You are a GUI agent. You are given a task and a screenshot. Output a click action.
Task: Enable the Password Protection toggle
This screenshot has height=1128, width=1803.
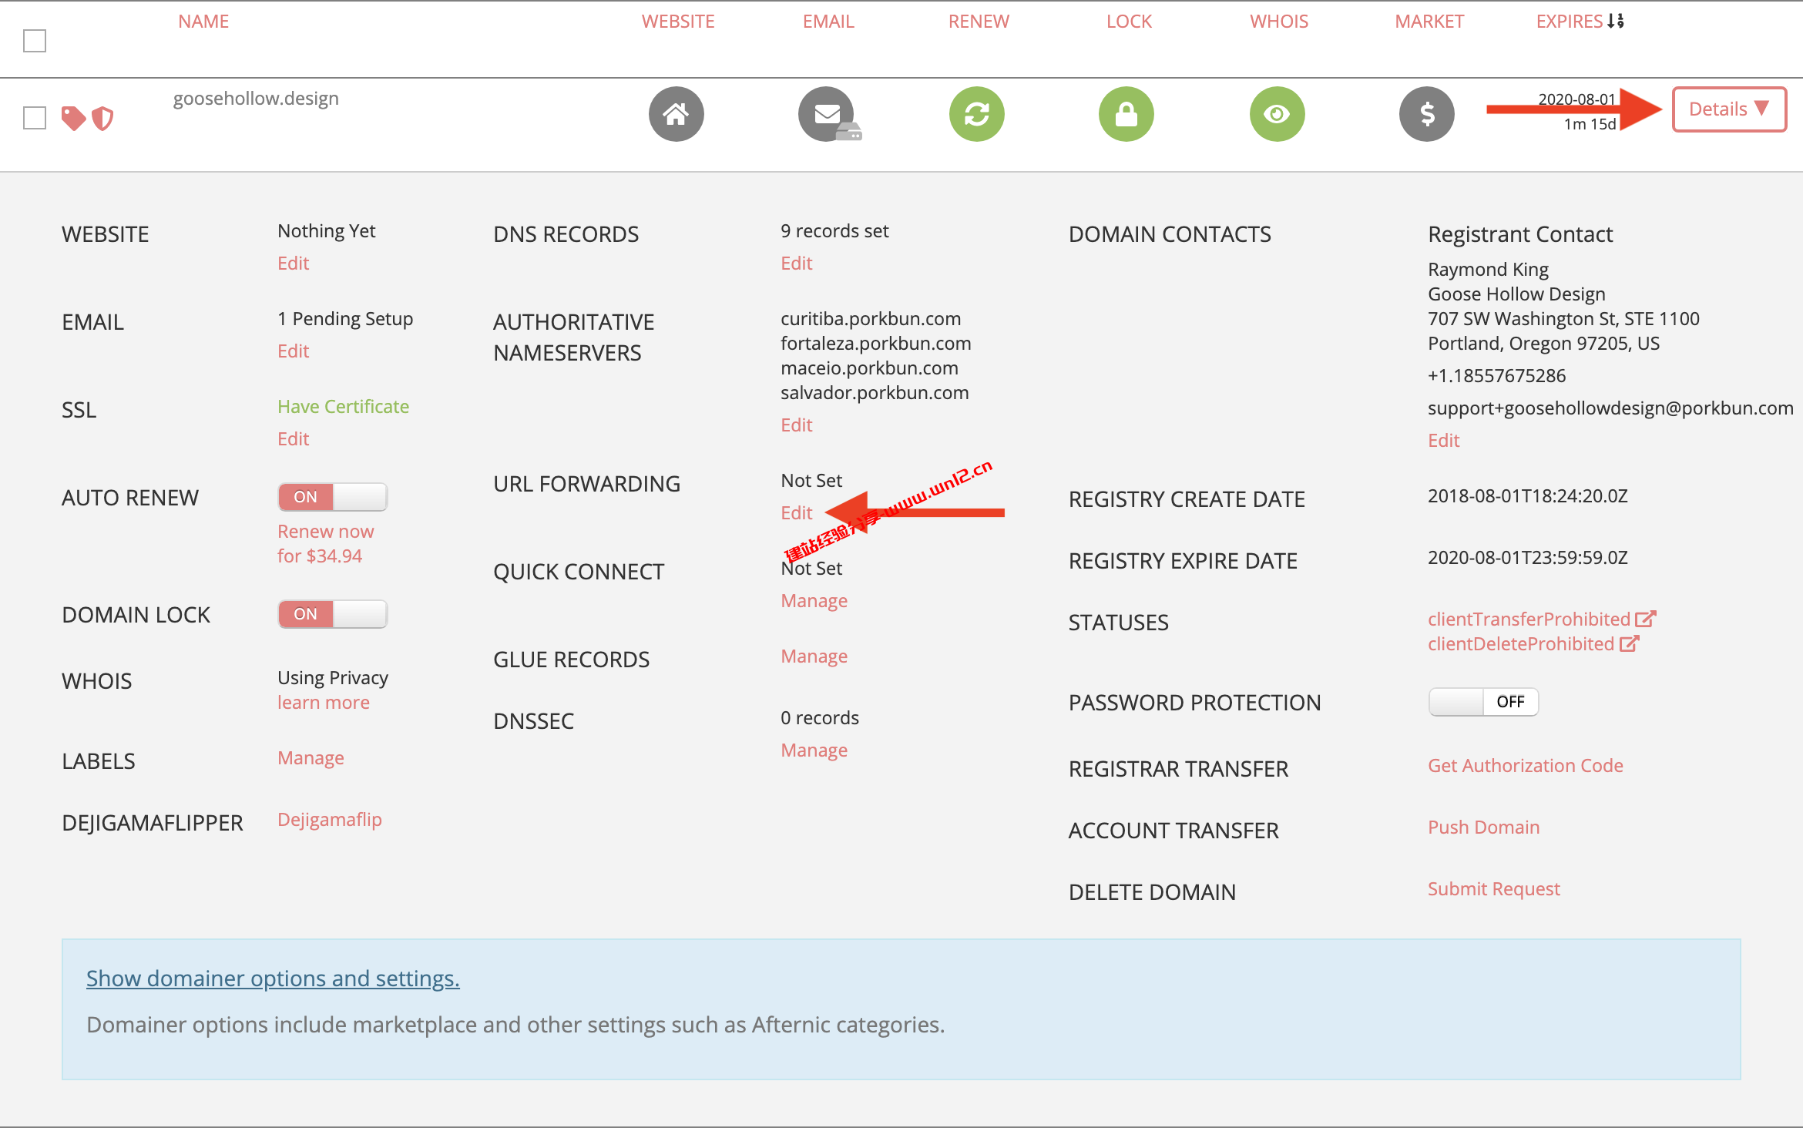tap(1482, 702)
